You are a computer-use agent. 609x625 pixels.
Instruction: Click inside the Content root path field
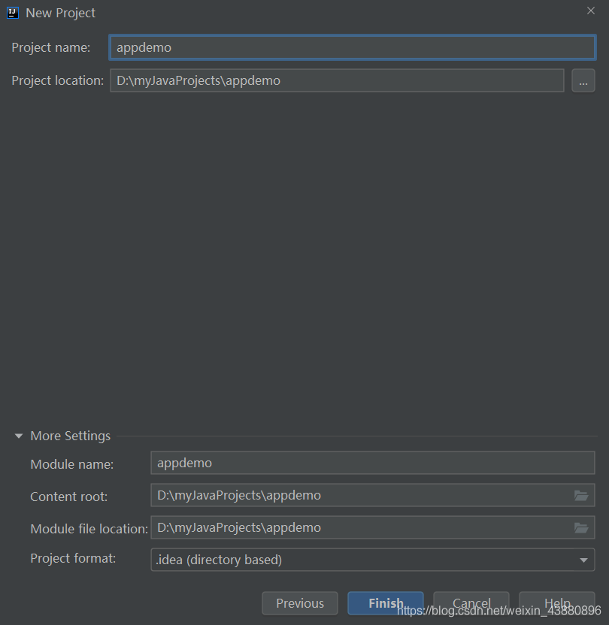pyautogui.click(x=361, y=496)
